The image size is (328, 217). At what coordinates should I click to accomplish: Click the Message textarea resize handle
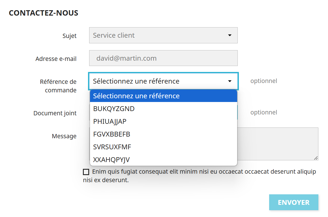click(316, 158)
